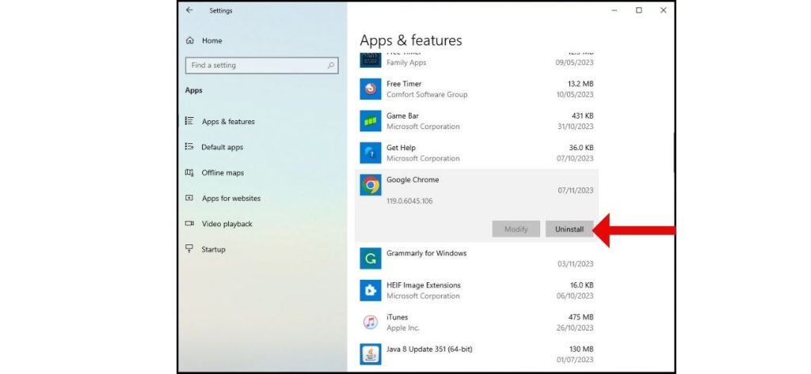Click the 03/11/2023 Grammarly install date
This screenshot has height=374, width=811.
pyautogui.click(x=575, y=264)
